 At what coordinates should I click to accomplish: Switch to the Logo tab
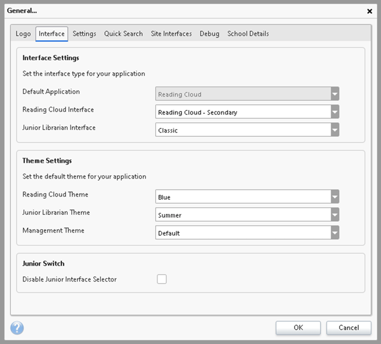(23, 34)
